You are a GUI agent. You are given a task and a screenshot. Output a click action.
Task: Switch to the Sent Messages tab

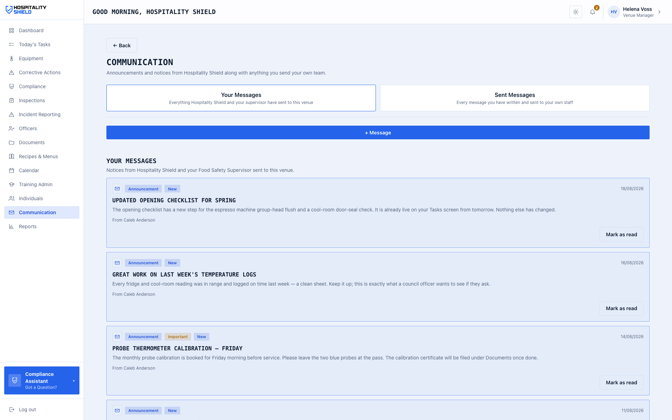click(515, 98)
